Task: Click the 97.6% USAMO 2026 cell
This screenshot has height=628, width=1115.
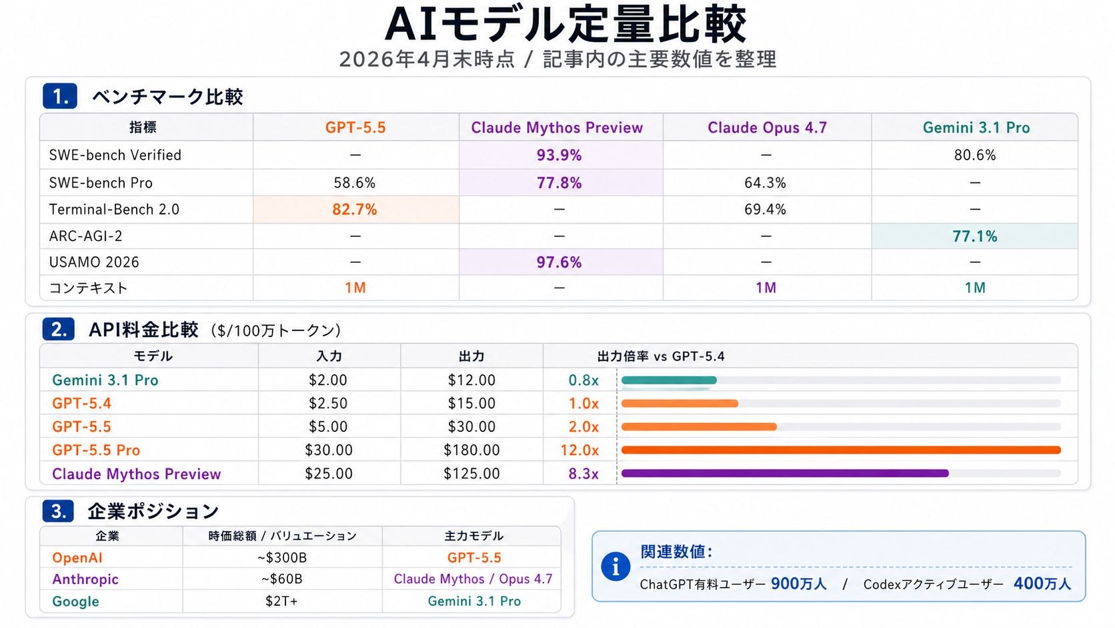Action: tap(560, 262)
